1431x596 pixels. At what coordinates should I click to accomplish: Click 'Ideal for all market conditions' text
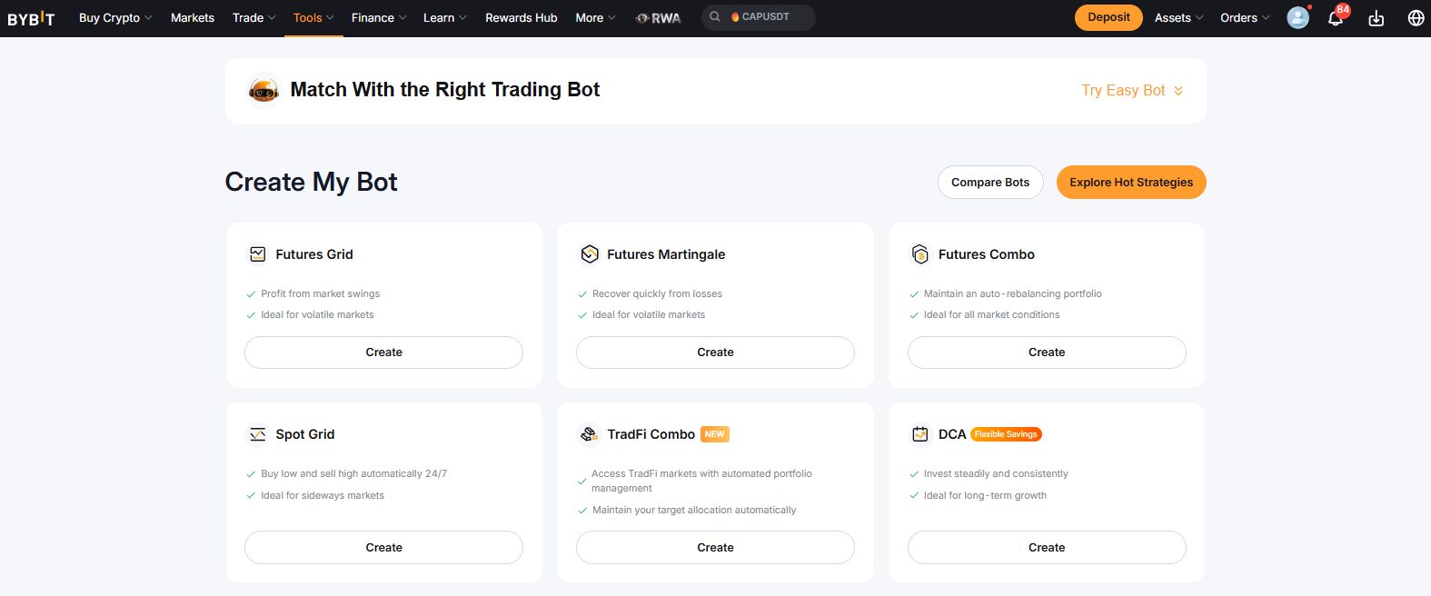tap(992, 314)
